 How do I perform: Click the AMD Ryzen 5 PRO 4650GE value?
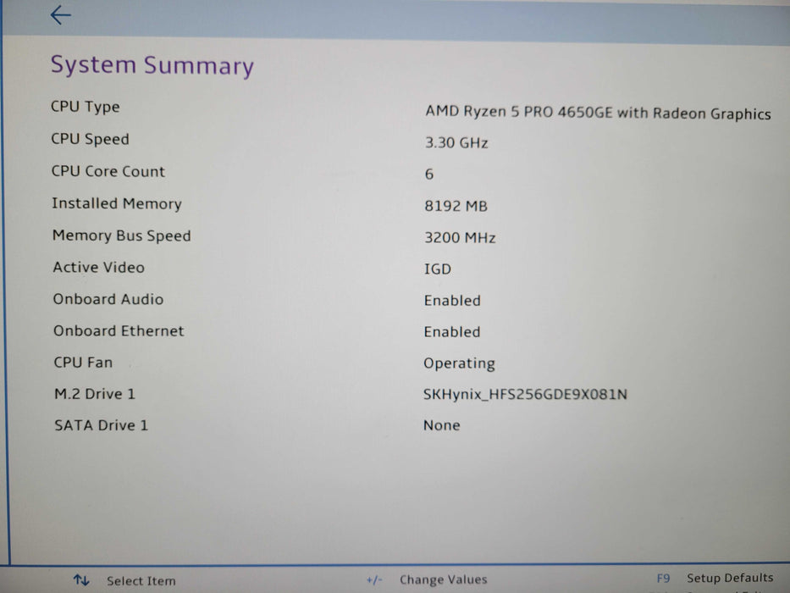click(x=598, y=112)
